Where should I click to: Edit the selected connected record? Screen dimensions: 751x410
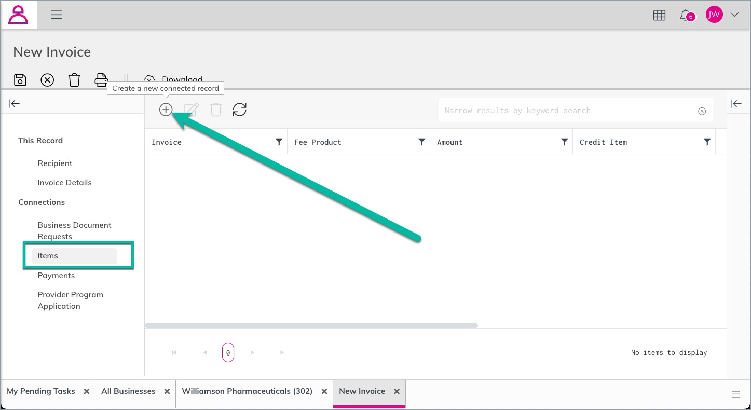pos(191,110)
